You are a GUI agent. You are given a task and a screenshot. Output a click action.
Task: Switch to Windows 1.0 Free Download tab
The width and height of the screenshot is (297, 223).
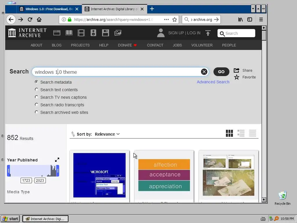[x=49, y=9]
